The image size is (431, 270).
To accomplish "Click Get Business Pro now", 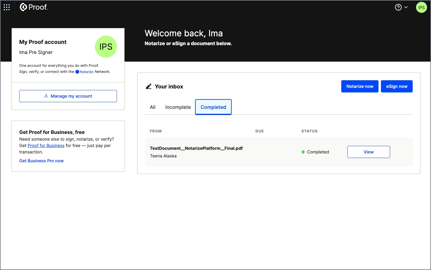I will [x=41, y=160].
